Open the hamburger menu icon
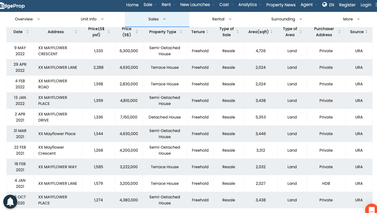 (375, 5)
